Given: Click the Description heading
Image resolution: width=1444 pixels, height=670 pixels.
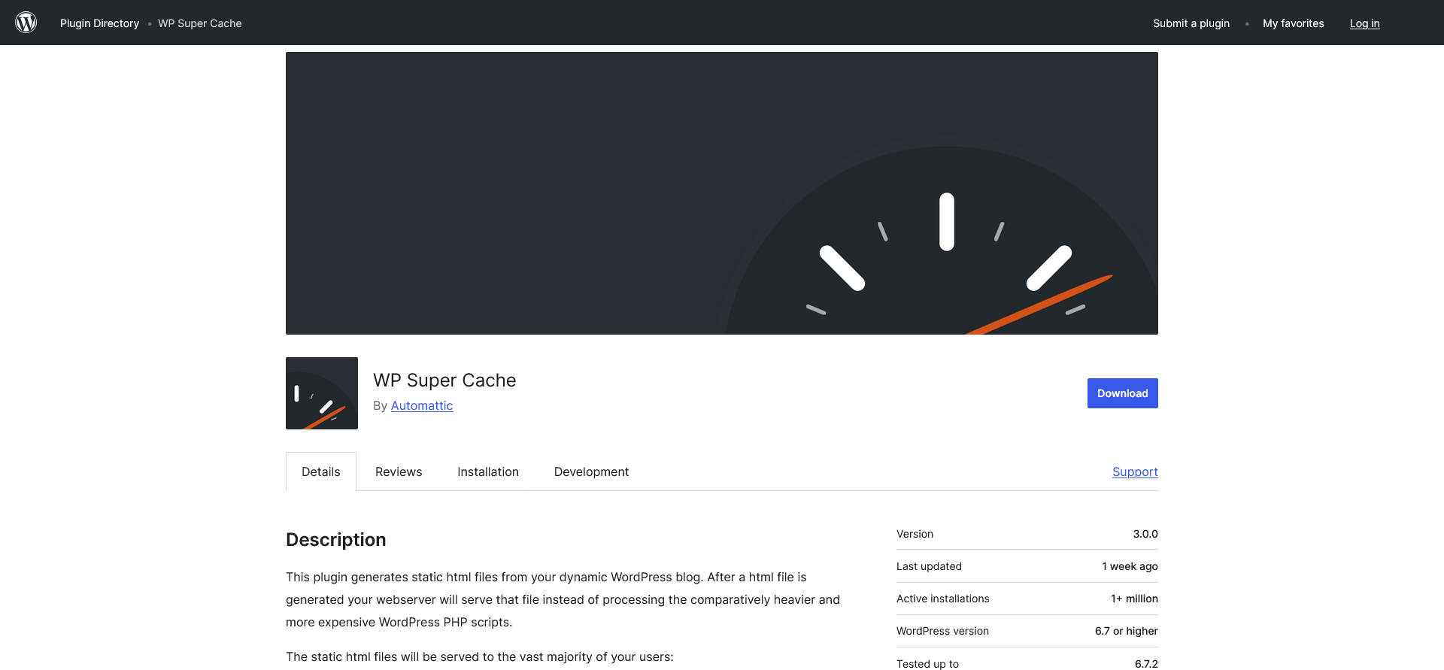Looking at the screenshot, I should click(x=336, y=540).
